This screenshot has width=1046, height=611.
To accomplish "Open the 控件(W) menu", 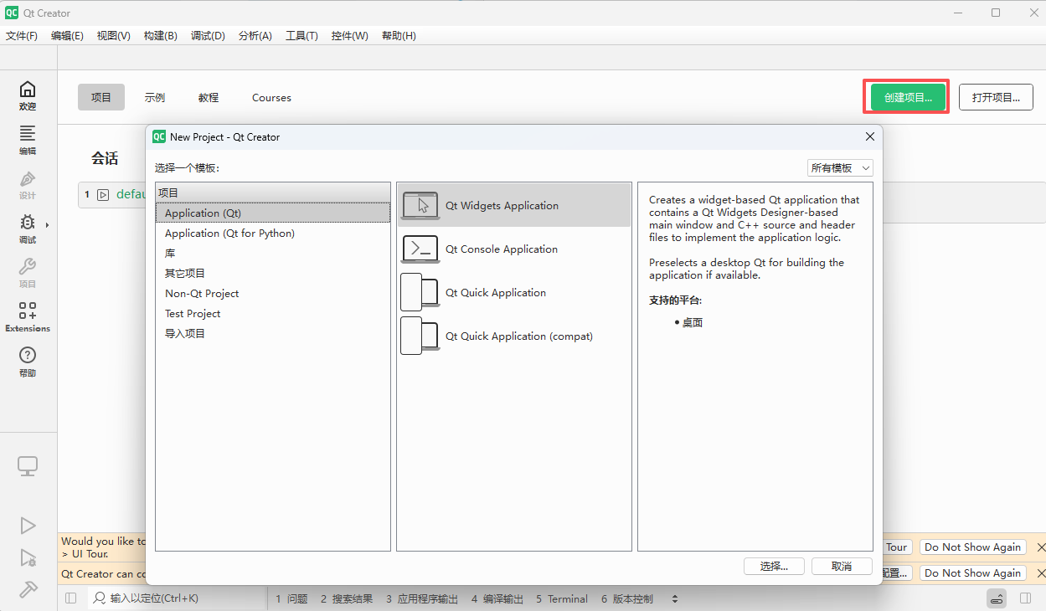I will (x=349, y=36).
